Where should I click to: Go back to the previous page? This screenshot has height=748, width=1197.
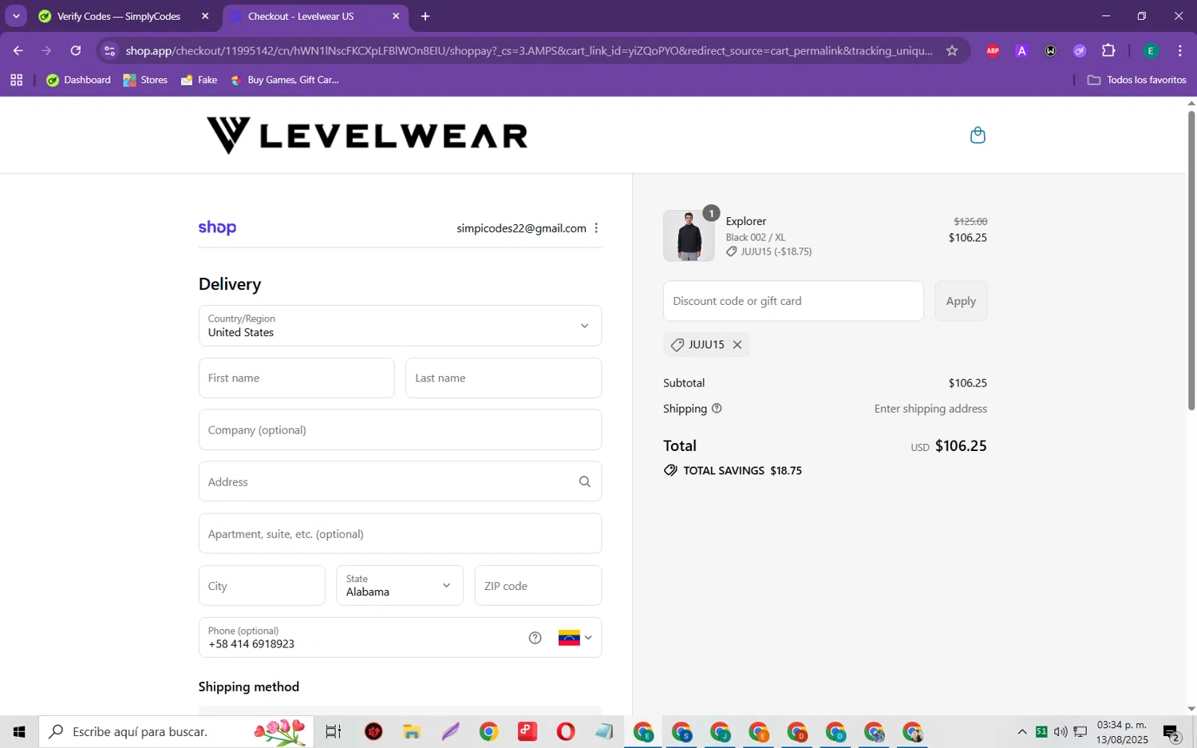[18, 50]
